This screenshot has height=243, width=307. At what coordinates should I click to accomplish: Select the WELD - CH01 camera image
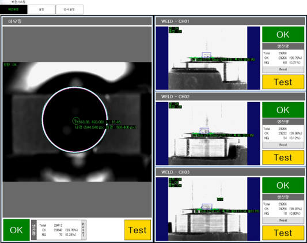(x=208, y=58)
